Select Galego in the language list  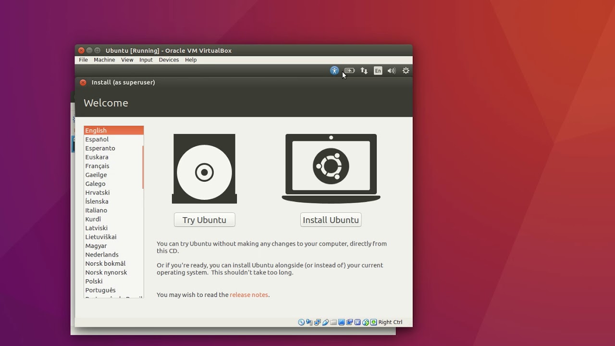(113, 184)
